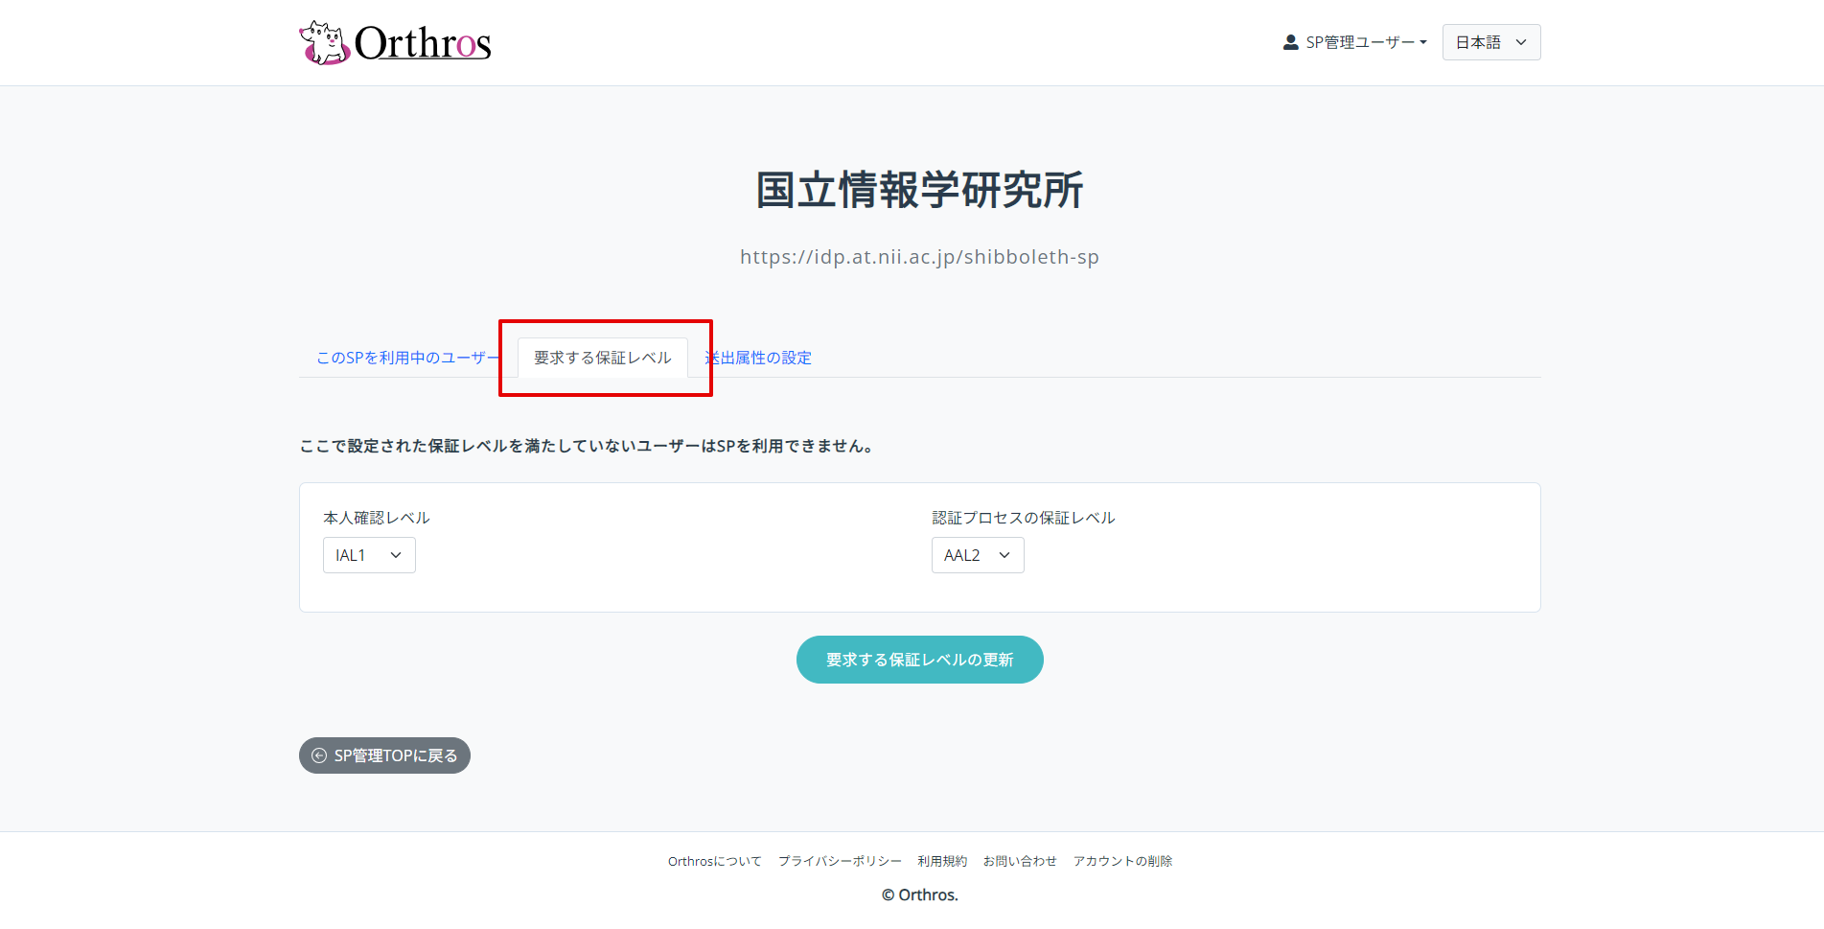The width and height of the screenshot is (1824, 929).
Task: Open the お問い合わせ footer link
Action: (1020, 861)
